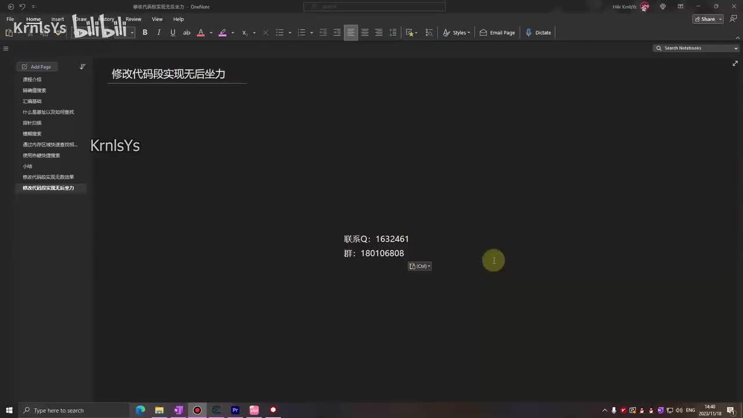
Task: Open the Help tab
Action: 178,19
